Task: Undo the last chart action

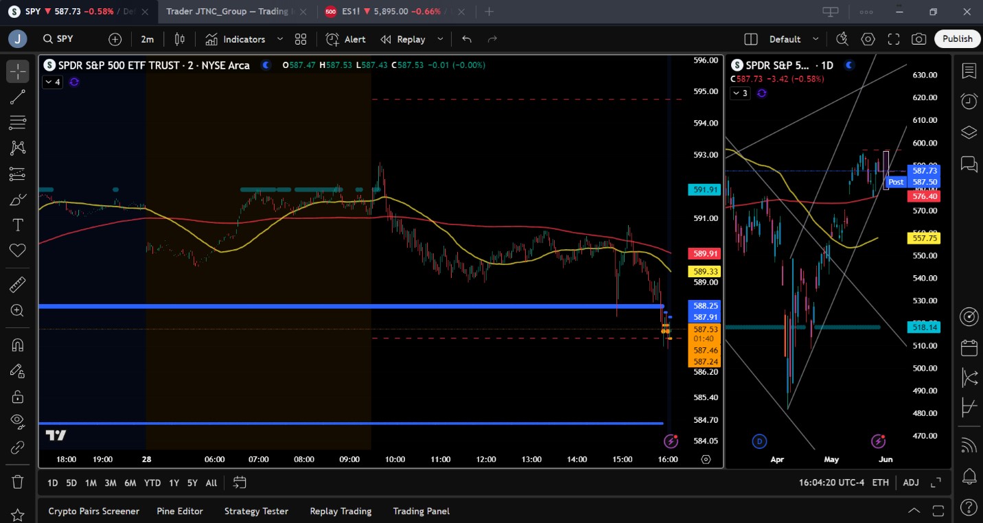Action: (x=467, y=39)
